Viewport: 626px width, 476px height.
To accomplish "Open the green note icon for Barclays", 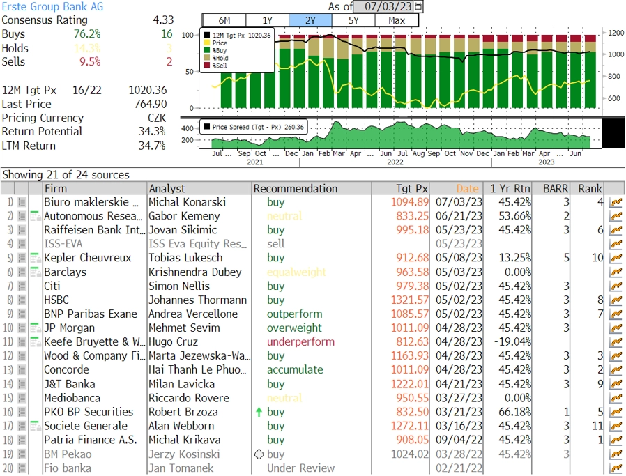I will tap(36, 272).
